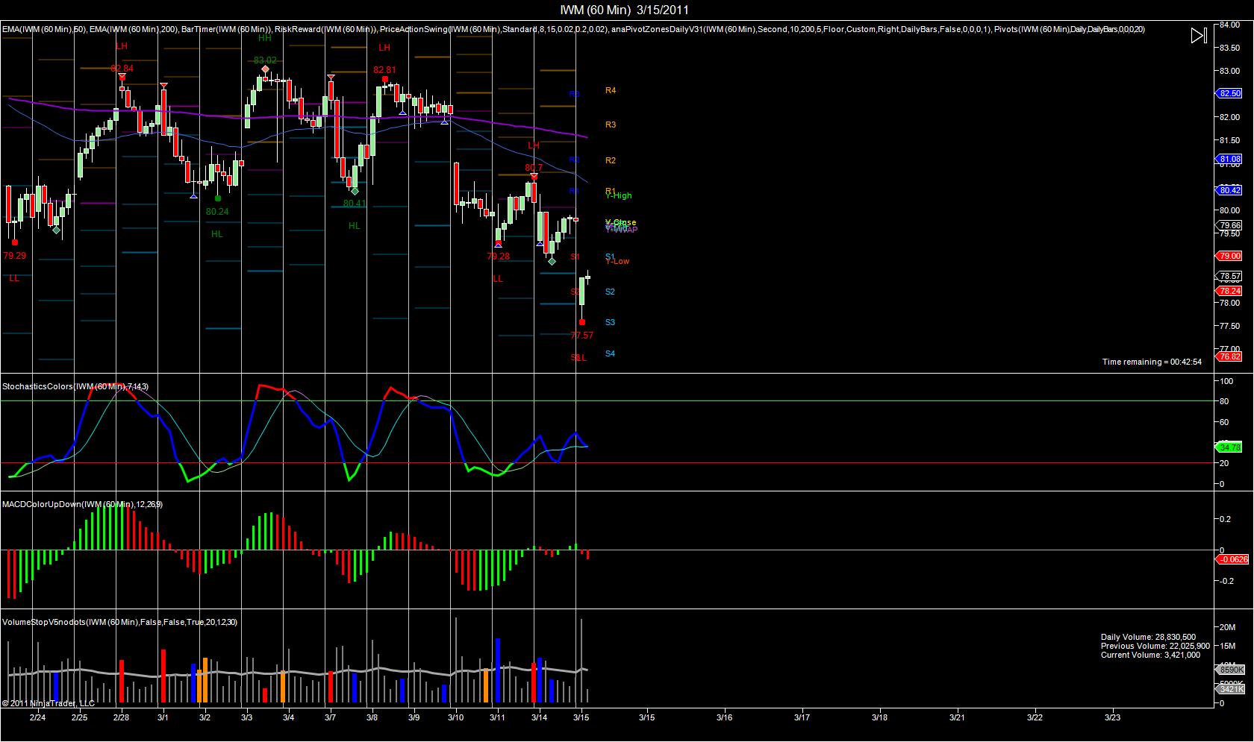Click the 78.57 last price marker

pyautogui.click(x=1229, y=276)
